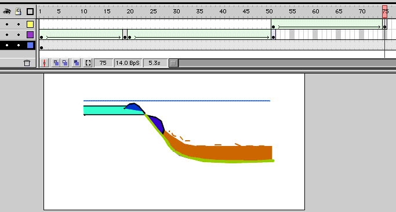The width and height of the screenshot is (396, 212).
Task: Toggle visibility dot of selected blue layer
Action: click(x=7, y=45)
